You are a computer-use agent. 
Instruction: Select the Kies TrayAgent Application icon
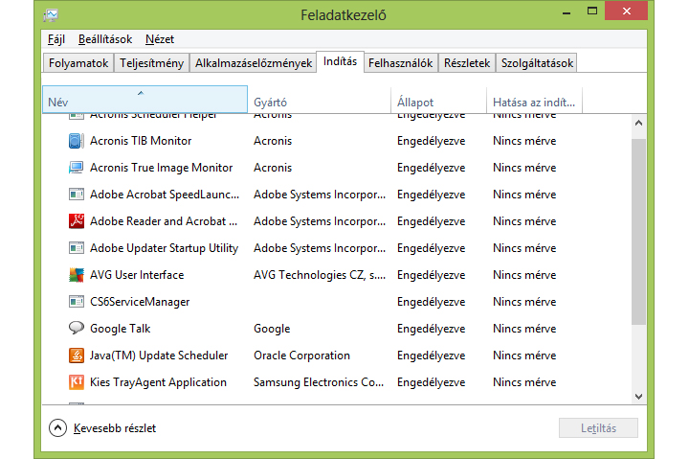[77, 382]
